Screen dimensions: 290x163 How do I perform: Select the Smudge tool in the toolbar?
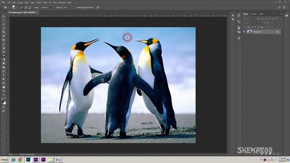coord(4,63)
